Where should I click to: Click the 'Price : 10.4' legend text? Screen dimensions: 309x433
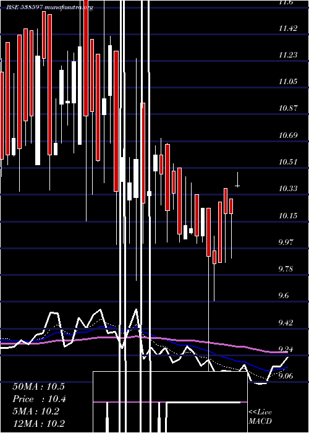(x=39, y=399)
